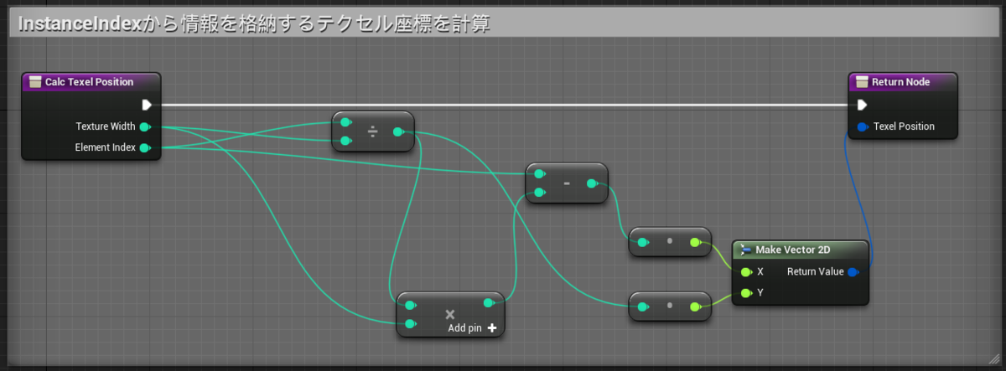Screen dimensions: 1006x371
Task: Select the multiply (×) node symbol
Action: [450, 314]
